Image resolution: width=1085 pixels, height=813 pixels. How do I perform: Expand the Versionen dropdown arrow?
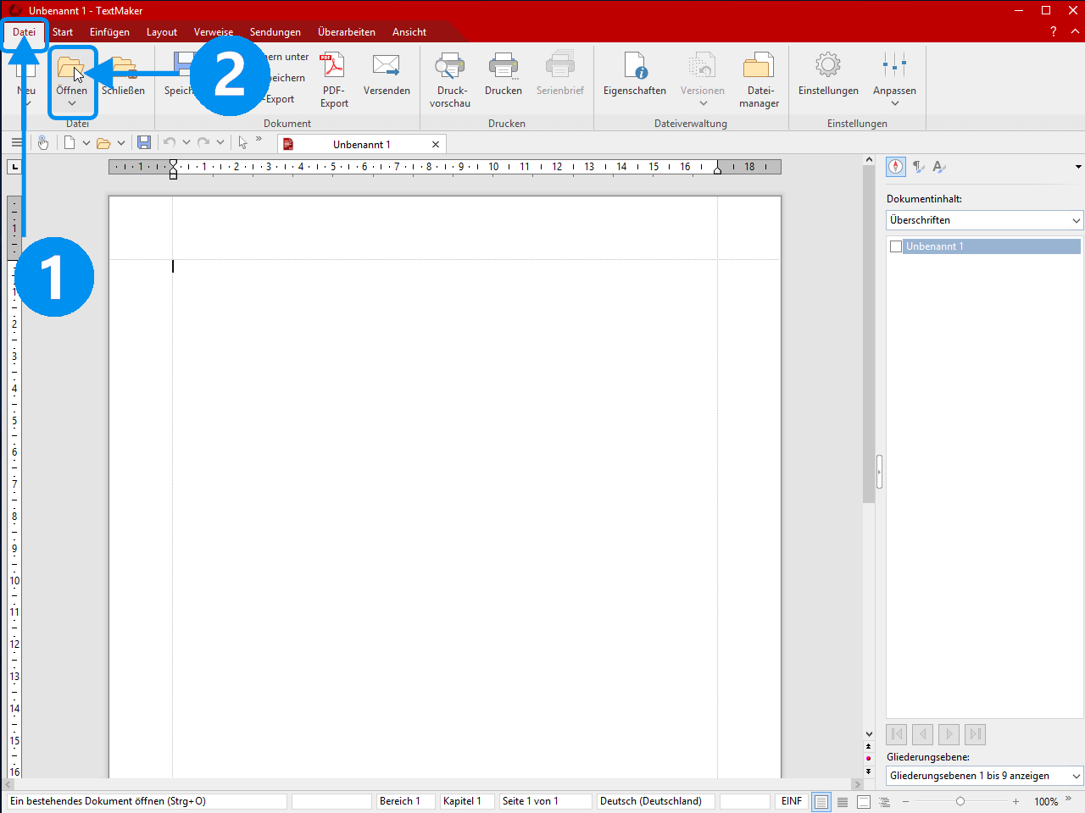703,103
